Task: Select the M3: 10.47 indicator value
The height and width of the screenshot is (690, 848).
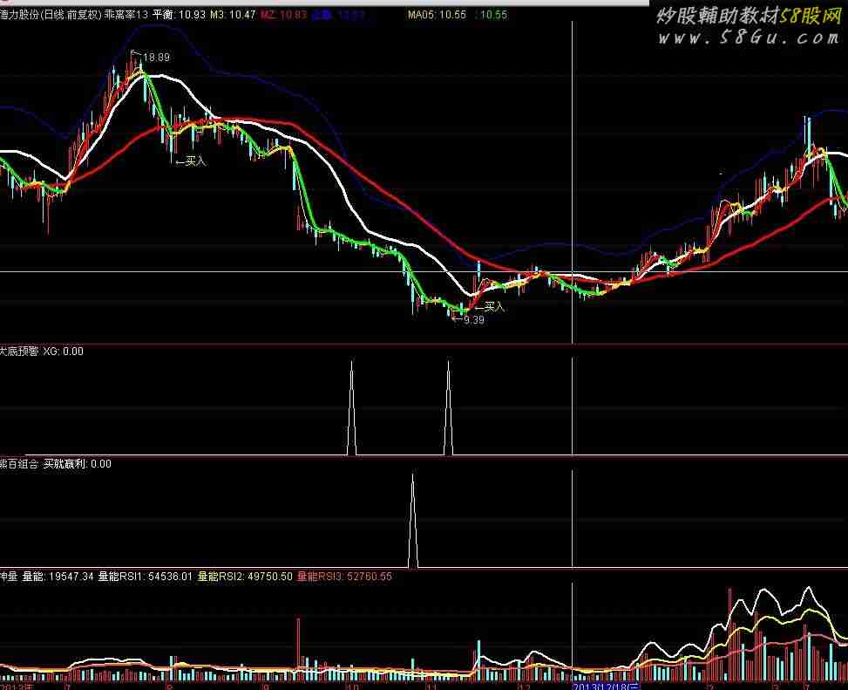Action: 233,15
